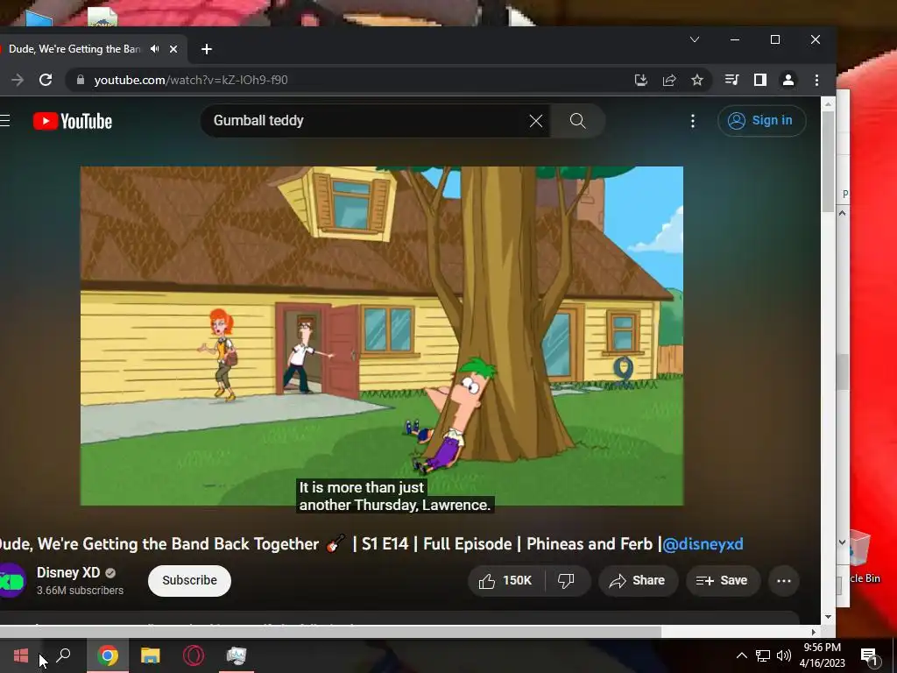The image size is (897, 673).
Task: Like the video (150K)
Action: 505,581
